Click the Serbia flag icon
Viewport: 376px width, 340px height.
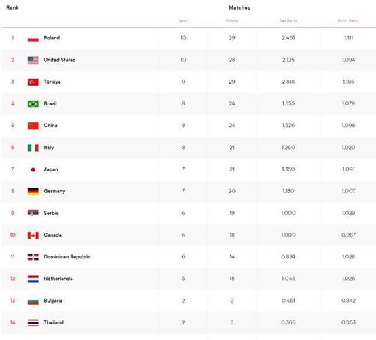click(x=33, y=213)
